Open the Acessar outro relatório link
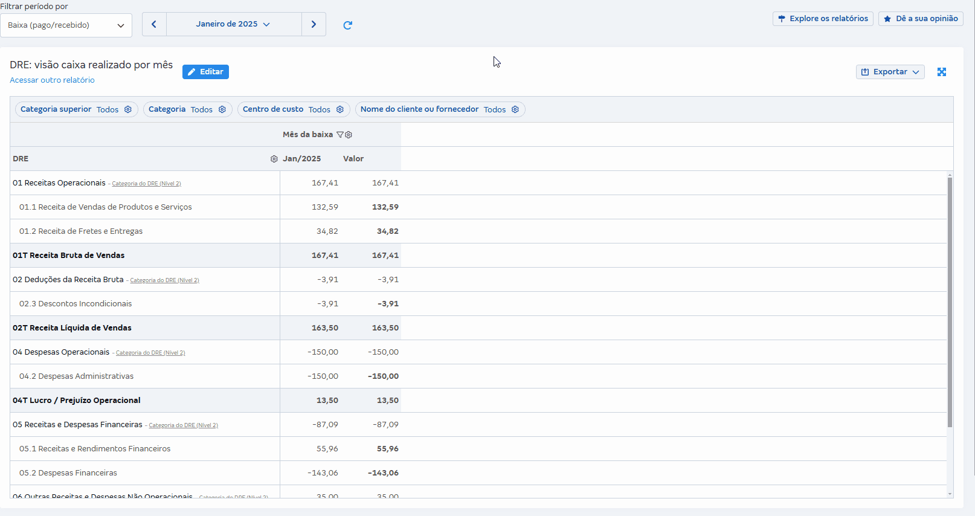Viewport: 975px width, 516px height. tap(52, 80)
